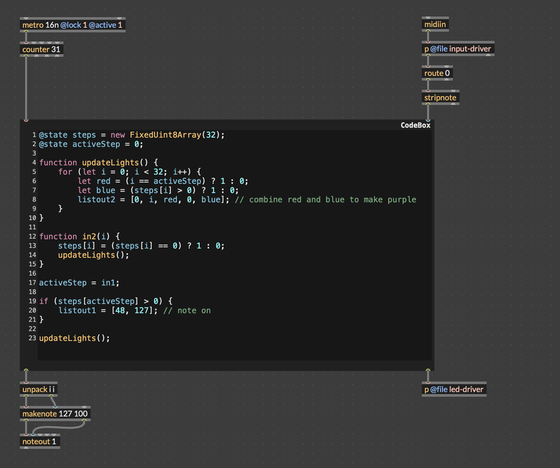Image resolution: width=560 pixels, height=468 pixels.
Task: Select the midiin object
Action: coord(435,25)
